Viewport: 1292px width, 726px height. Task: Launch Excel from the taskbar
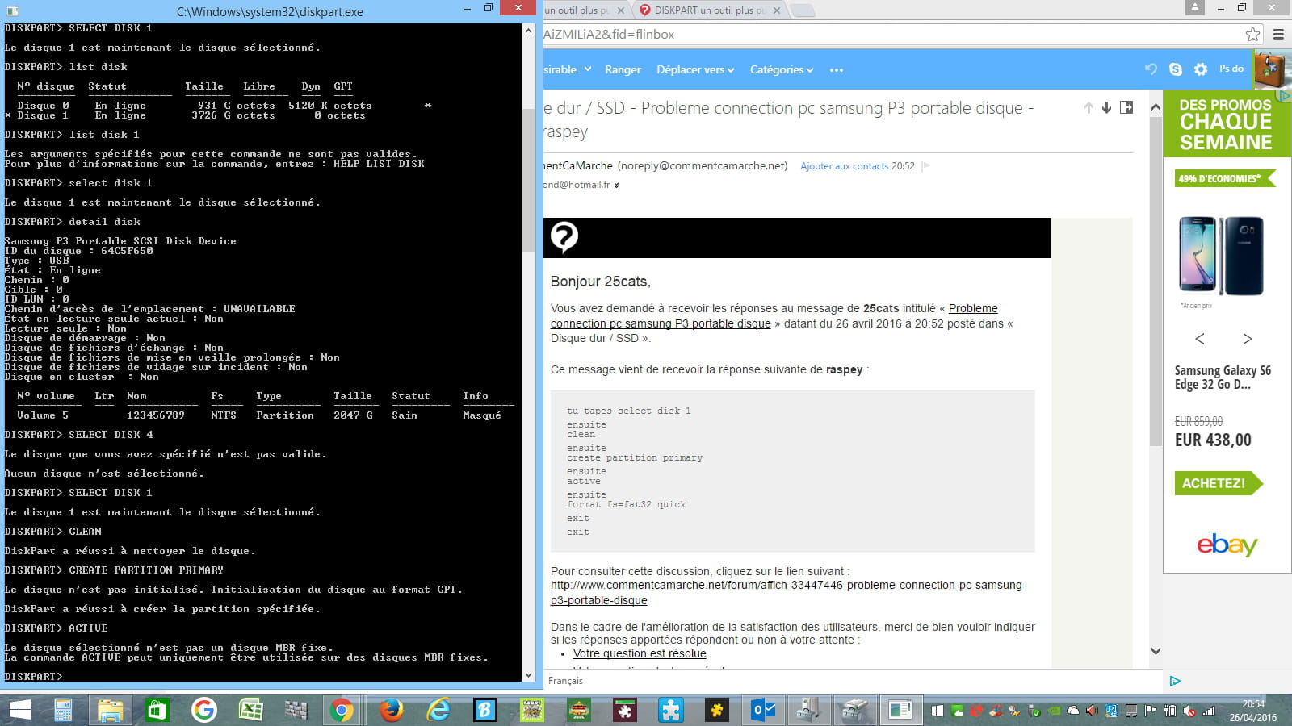point(250,710)
